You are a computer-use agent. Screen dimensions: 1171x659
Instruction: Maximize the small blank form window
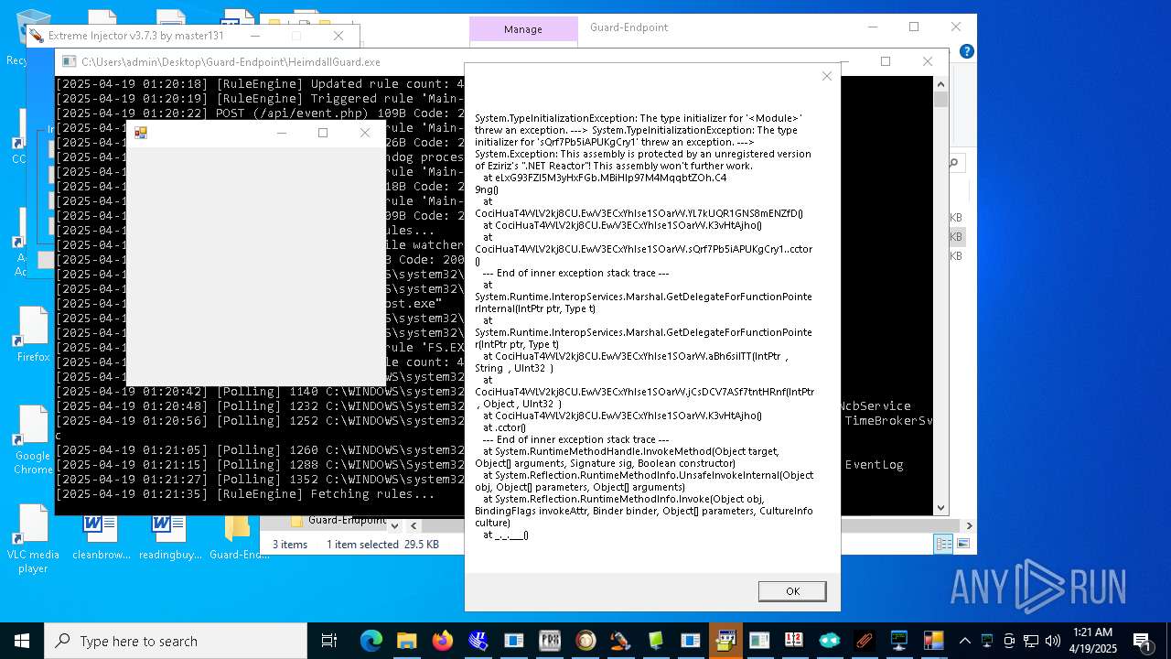click(323, 133)
